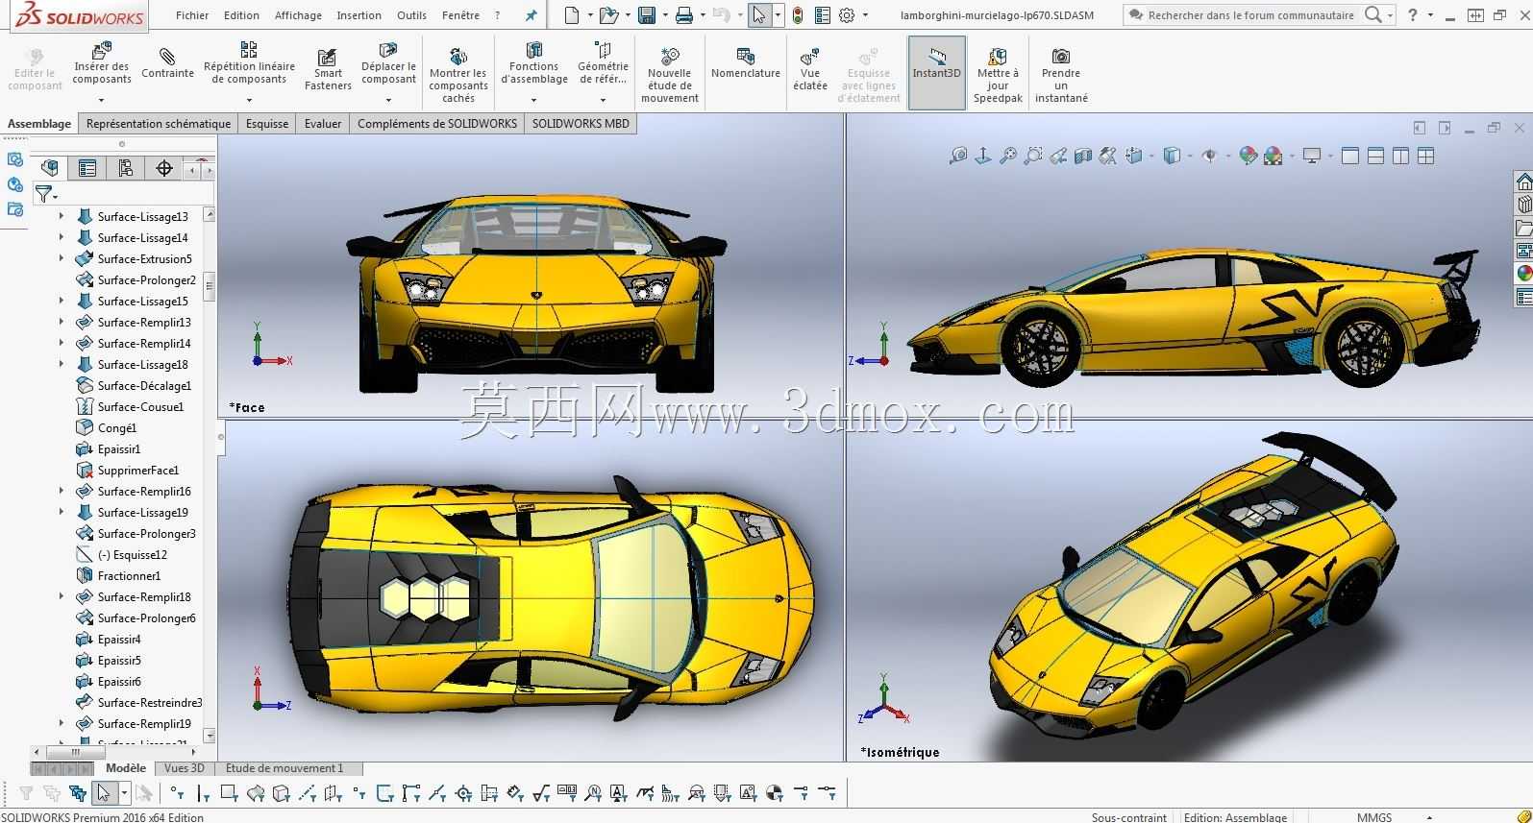Select Fonctions d'assemblage button
This screenshot has height=823, width=1533.
click(534, 65)
